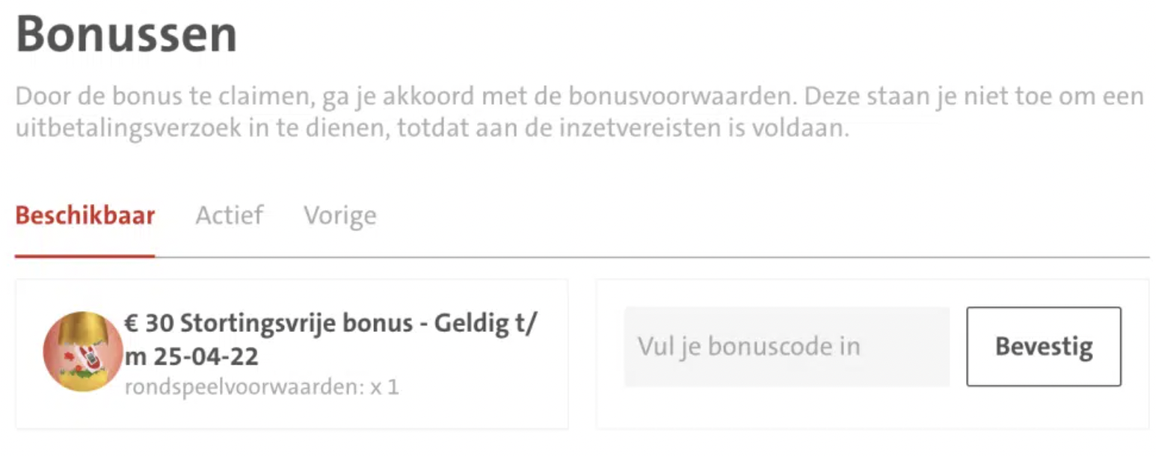Switch to the Actief tab
1156x456 pixels.
click(x=229, y=216)
